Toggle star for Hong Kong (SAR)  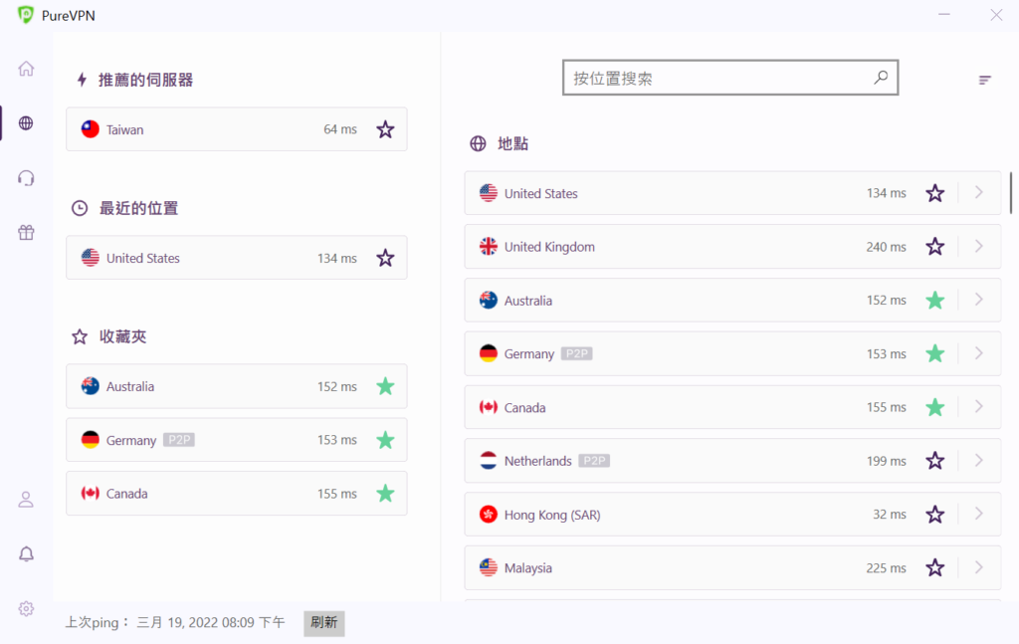[x=934, y=514]
